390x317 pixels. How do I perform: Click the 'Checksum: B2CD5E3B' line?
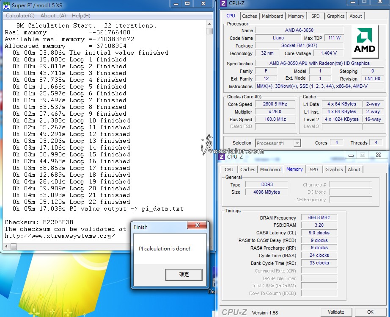coord(39,222)
